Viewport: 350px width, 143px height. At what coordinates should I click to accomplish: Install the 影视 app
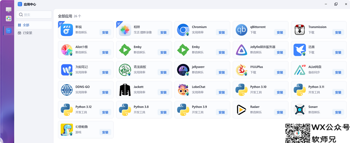pyautogui.click(x=105, y=33)
